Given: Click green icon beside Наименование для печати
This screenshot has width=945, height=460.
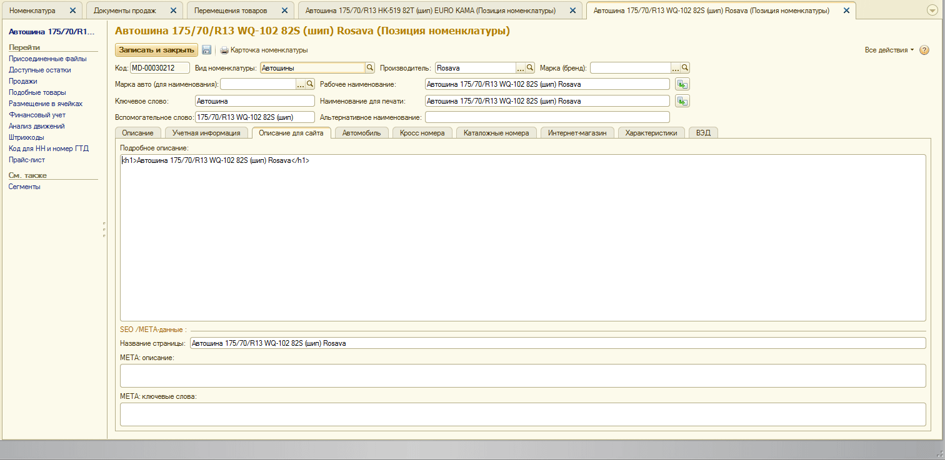Looking at the screenshot, I should pos(682,100).
